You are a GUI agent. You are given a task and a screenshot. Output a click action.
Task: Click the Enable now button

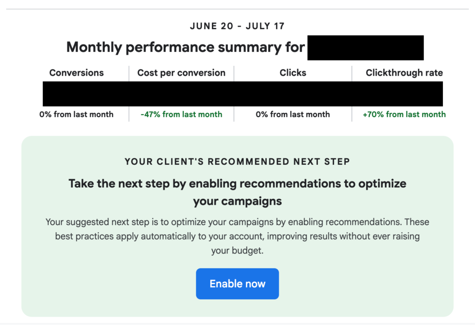[237, 284]
